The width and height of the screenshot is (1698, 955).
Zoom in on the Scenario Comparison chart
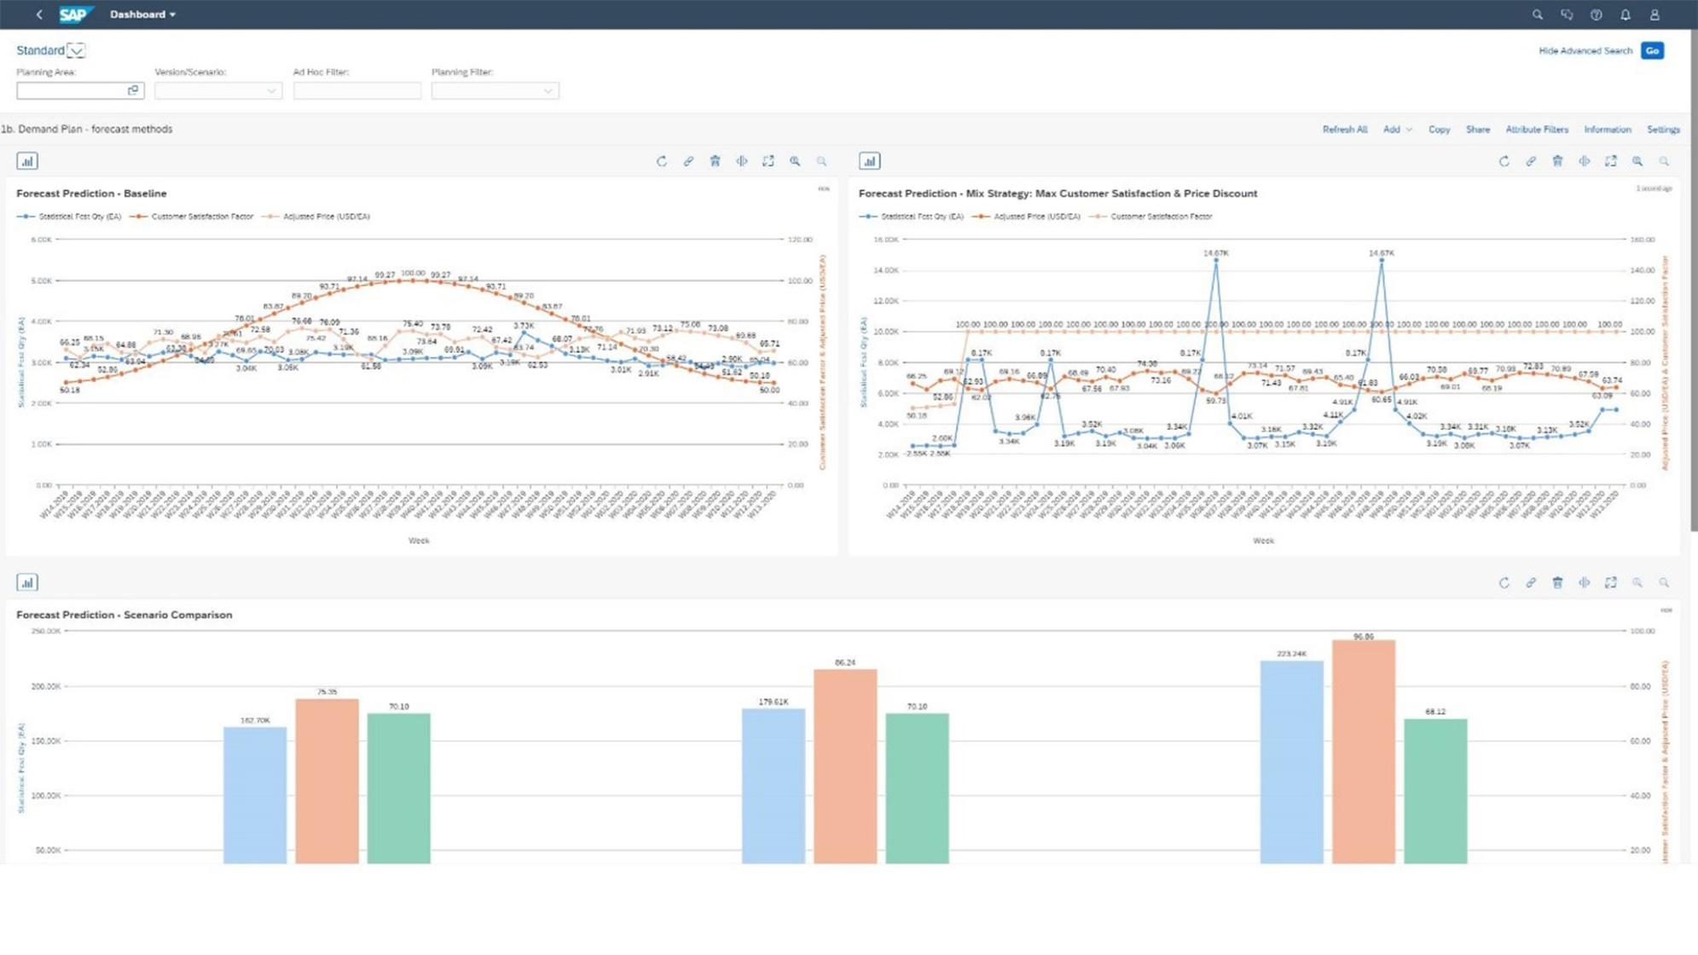[x=1637, y=582]
